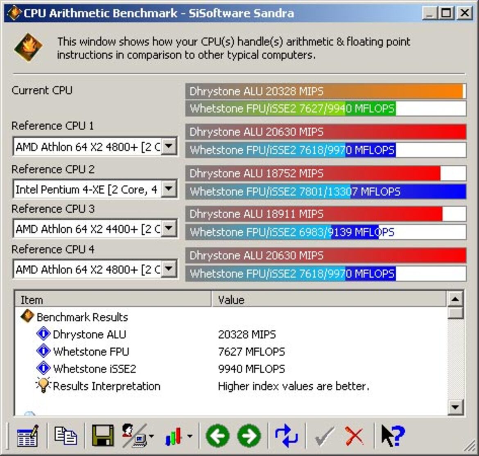This screenshot has width=479, height=456.
Task: Click Current CPU Dhrystone ALU 20328 bar
Action: 325,91
